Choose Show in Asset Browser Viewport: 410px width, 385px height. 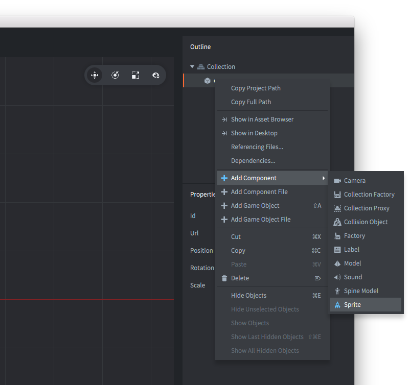point(262,119)
